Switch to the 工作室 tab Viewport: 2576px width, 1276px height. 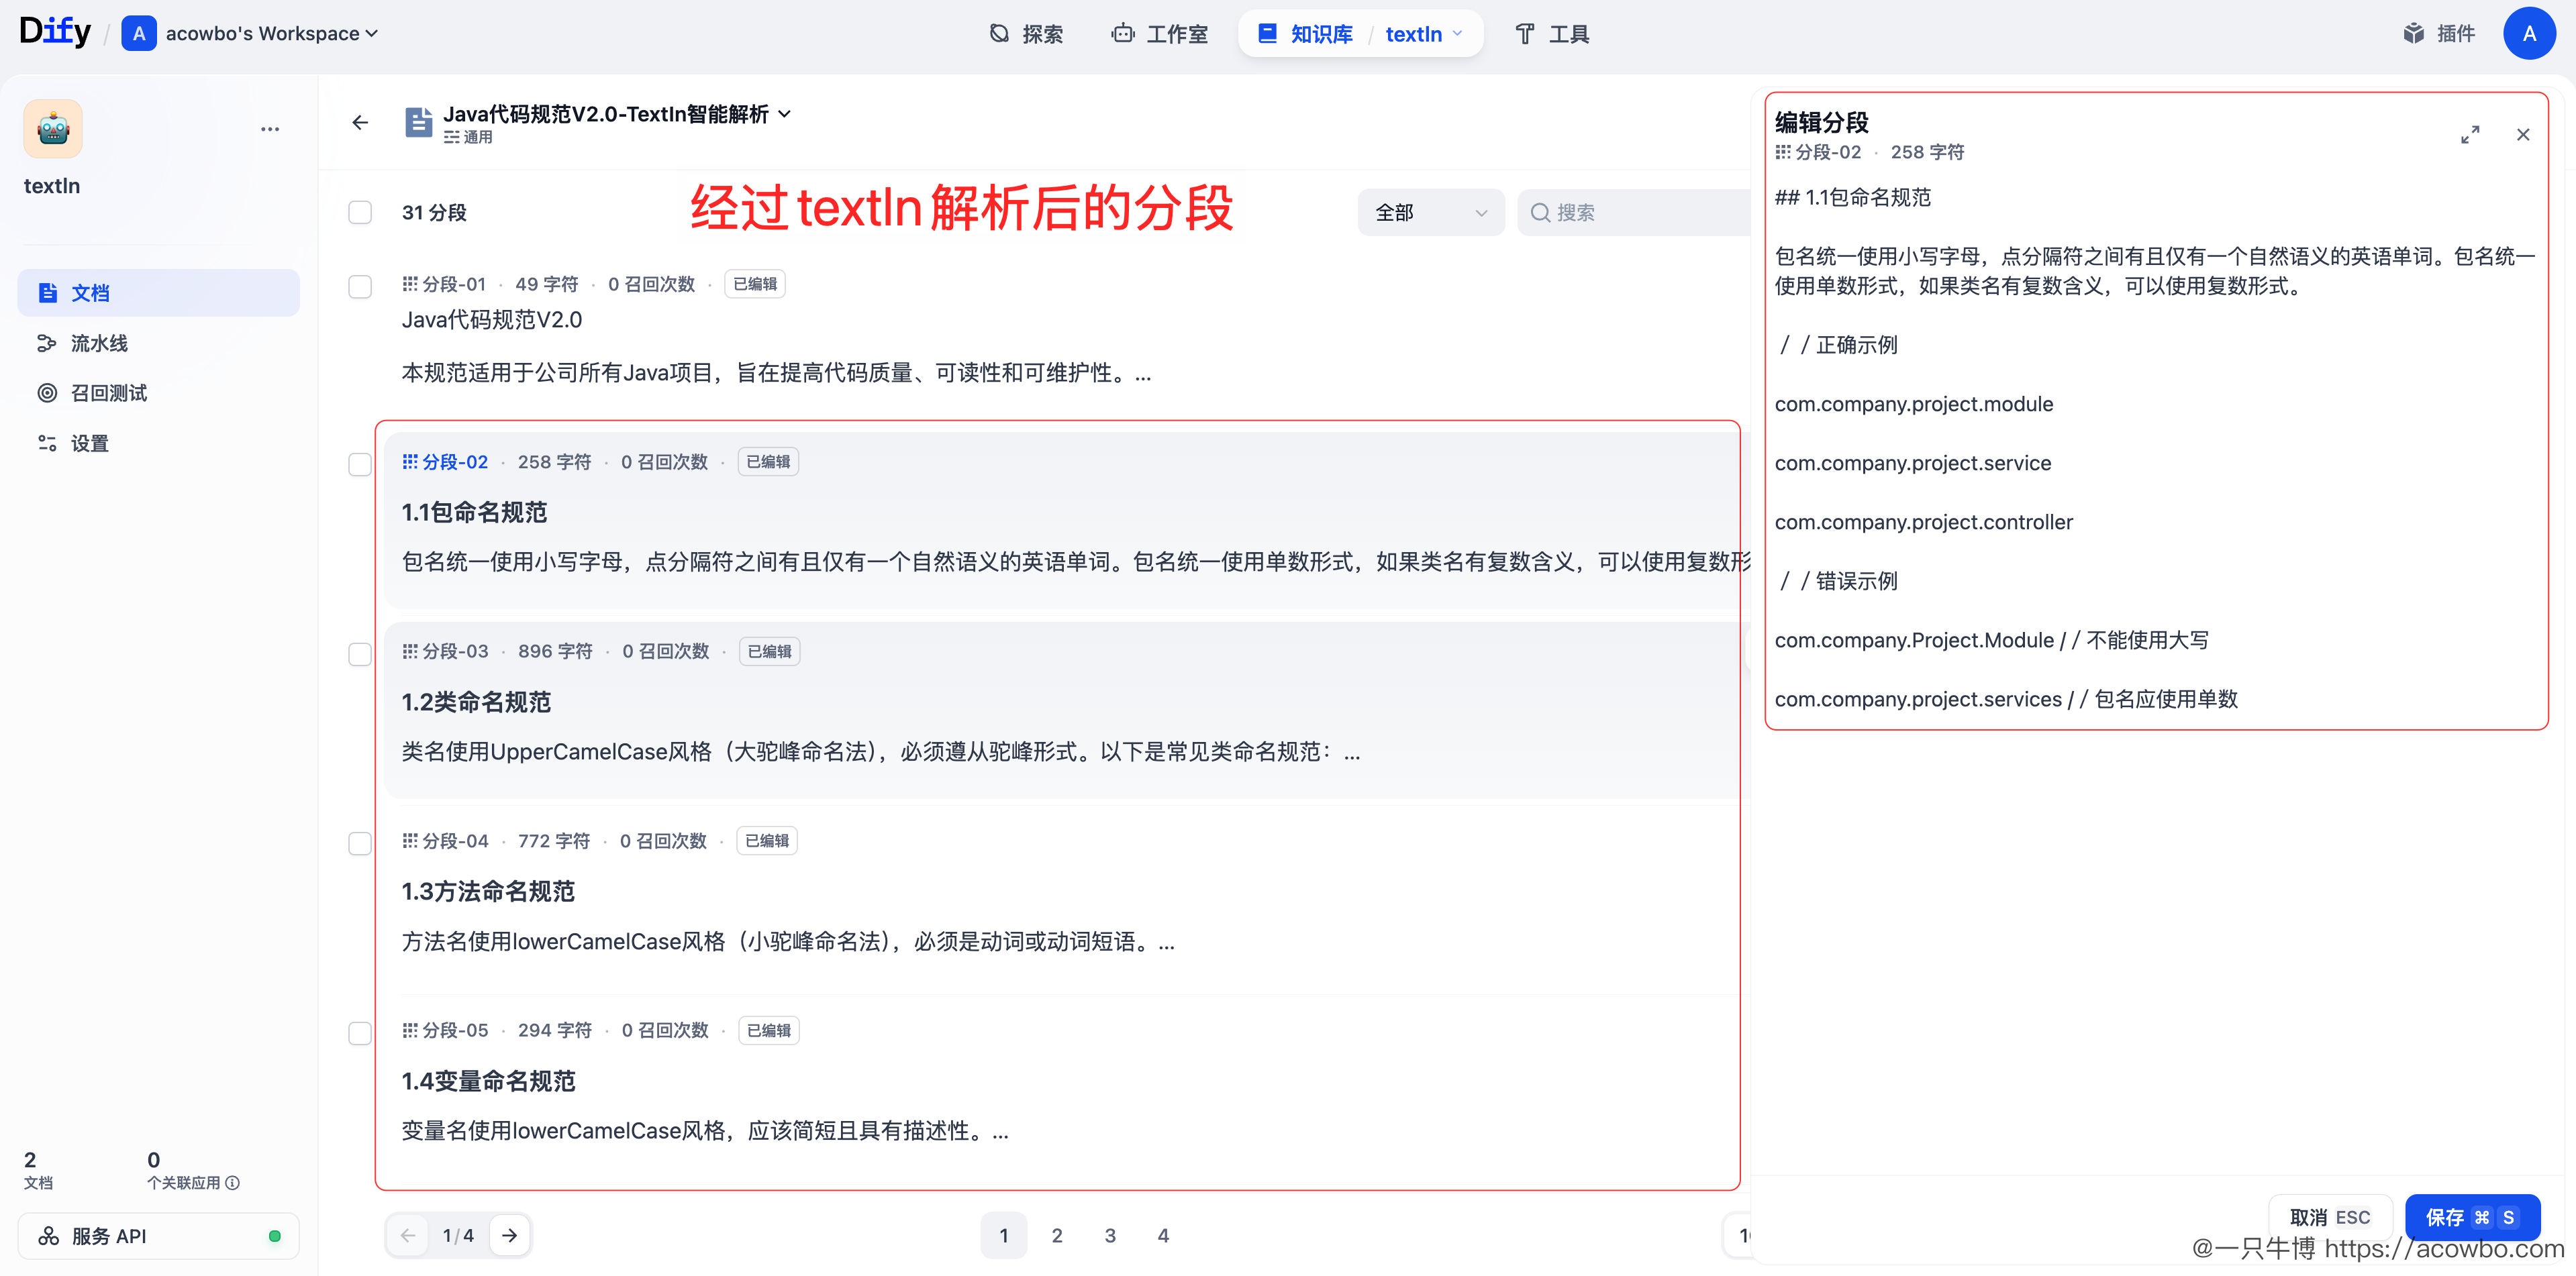coord(1160,34)
